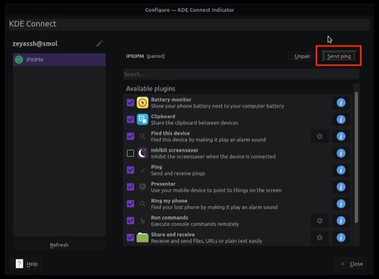Click the 'Presenter' plugin title

tap(163, 184)
